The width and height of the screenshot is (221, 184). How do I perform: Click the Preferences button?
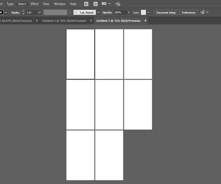(189, 12)
